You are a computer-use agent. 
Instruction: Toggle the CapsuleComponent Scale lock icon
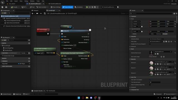pyautogui.click(x=142, y=31)
